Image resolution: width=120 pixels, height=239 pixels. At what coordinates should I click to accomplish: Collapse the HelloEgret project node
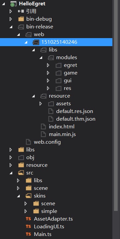pos(3,4)
